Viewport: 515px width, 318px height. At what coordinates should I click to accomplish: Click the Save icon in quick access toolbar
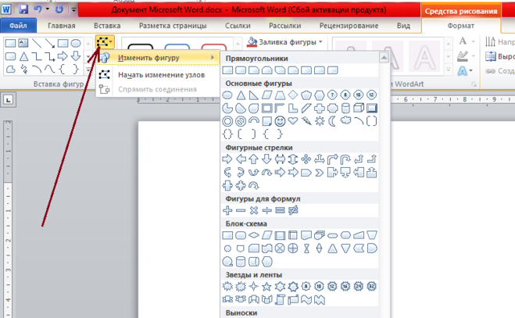click(x=23, y=10)
